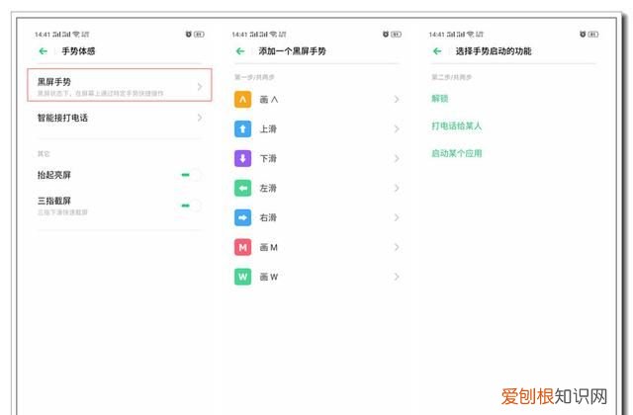Viewport: 633px width, 415px height.
Task: Tap the back arrow beside 手势体感
Action: point(43,50)
